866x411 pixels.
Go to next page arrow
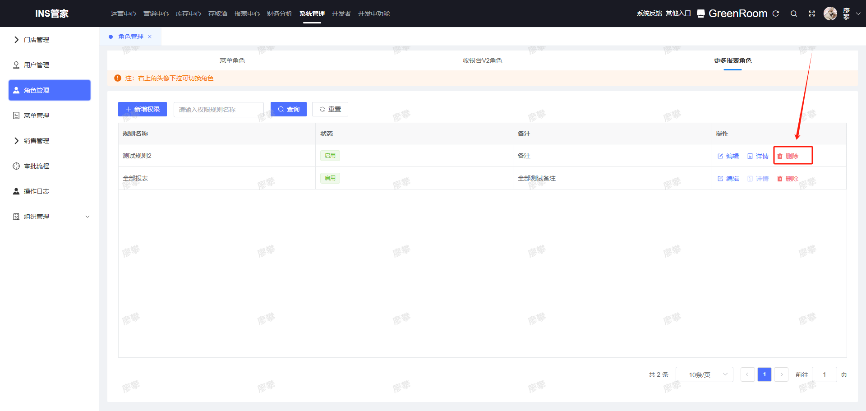[x=781, y=374]
